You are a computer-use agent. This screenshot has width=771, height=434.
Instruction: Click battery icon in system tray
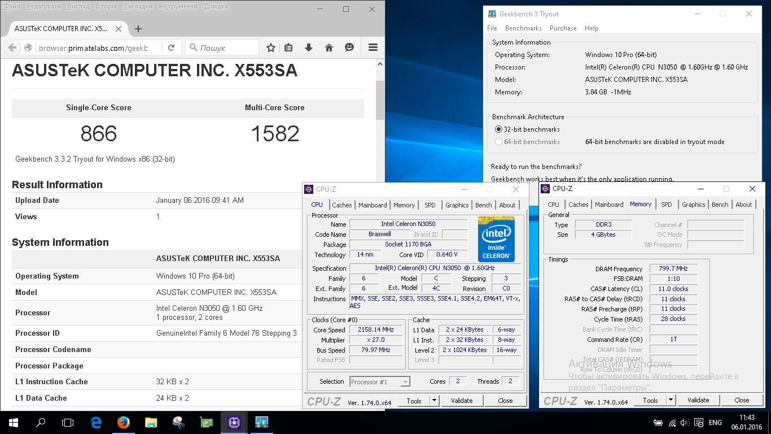pos(658,422)
